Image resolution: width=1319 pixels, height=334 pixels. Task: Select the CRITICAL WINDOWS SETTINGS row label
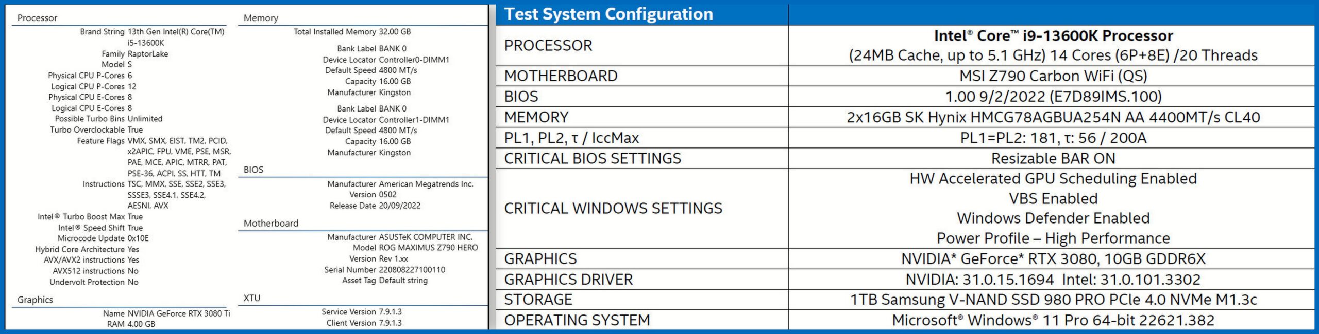pyautogui.click(x=613, y=209)
